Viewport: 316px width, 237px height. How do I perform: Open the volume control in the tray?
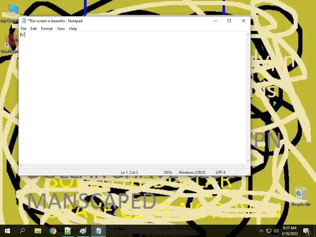pos(276,231)
